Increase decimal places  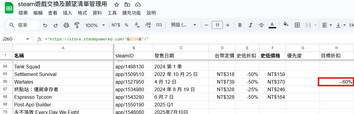point(148,25)
